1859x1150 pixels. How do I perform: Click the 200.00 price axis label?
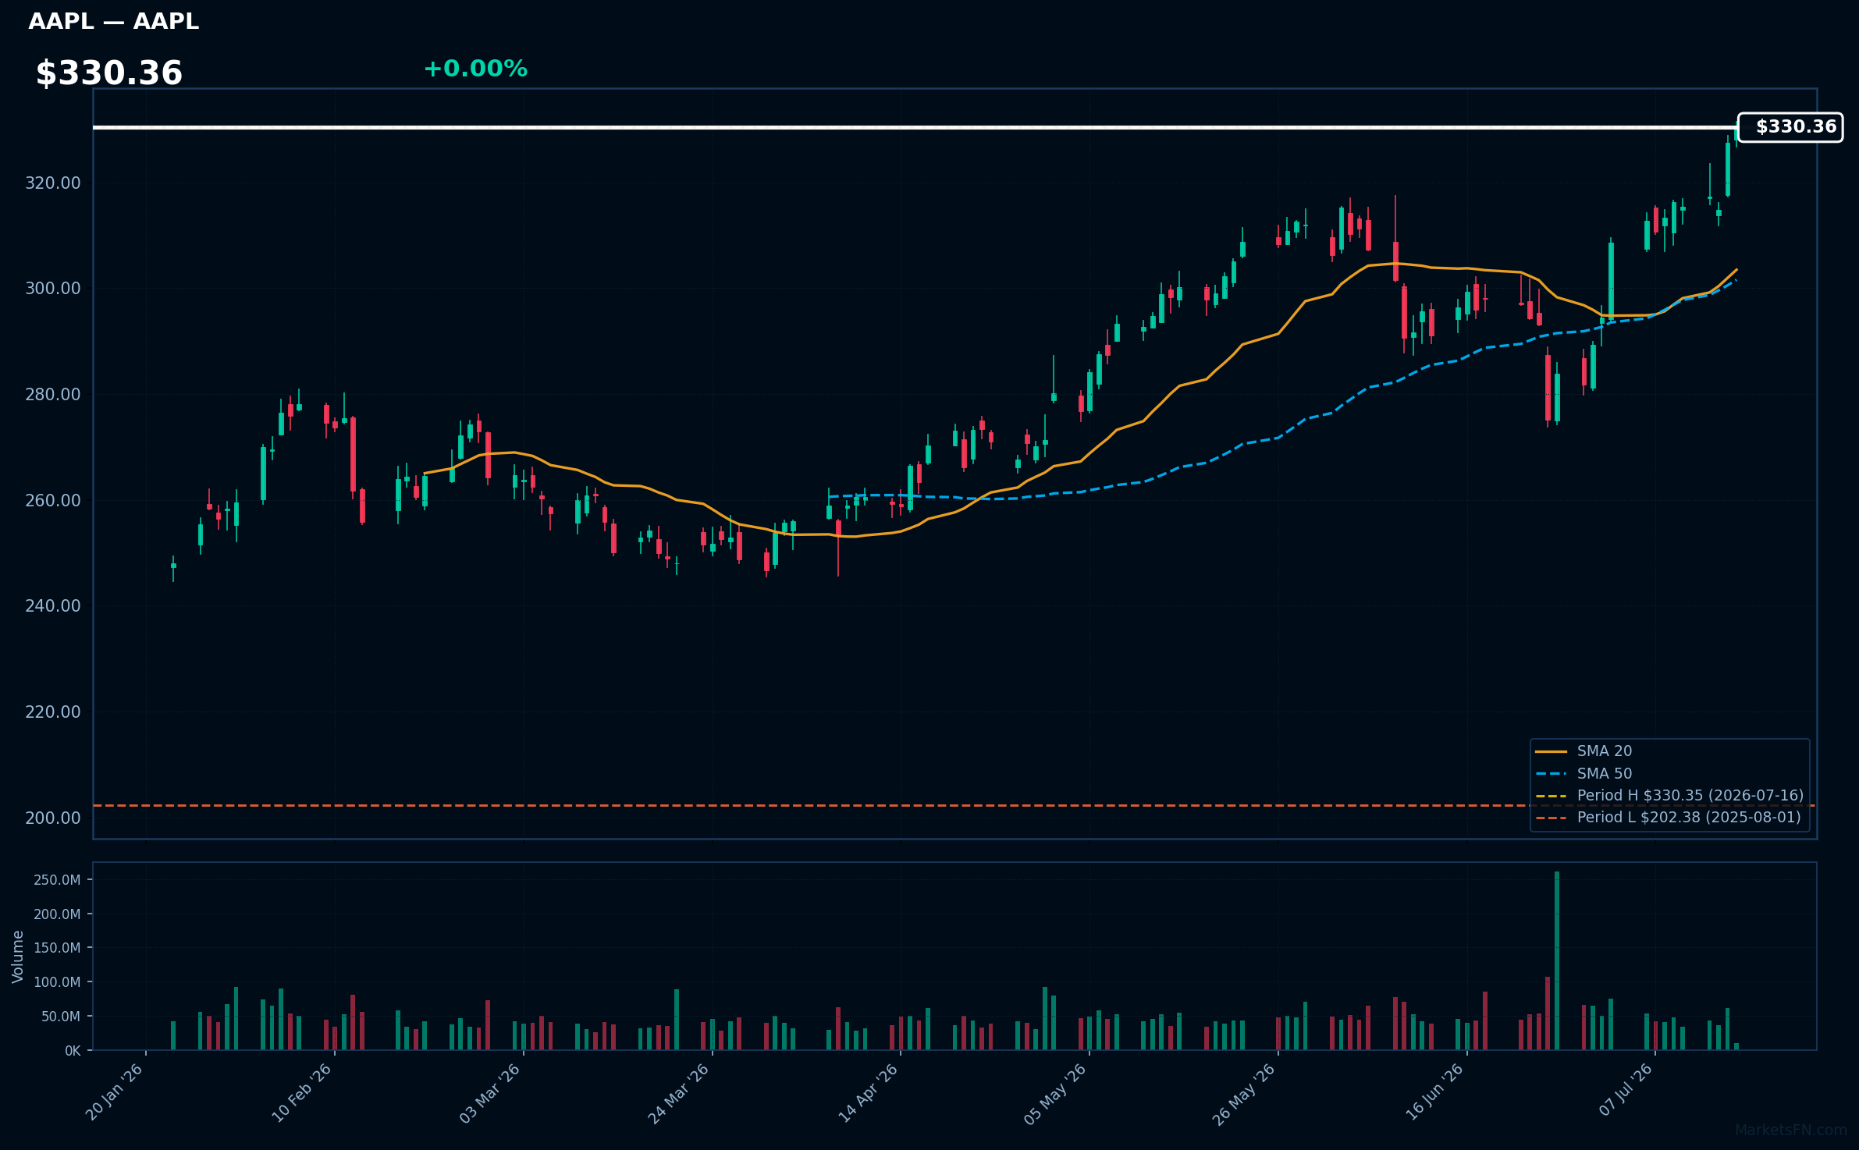tap(53, 818)
